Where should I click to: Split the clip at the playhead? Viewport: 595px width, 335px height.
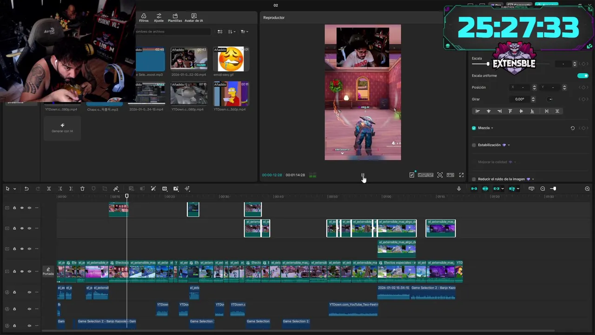click(x=49, y=189)
